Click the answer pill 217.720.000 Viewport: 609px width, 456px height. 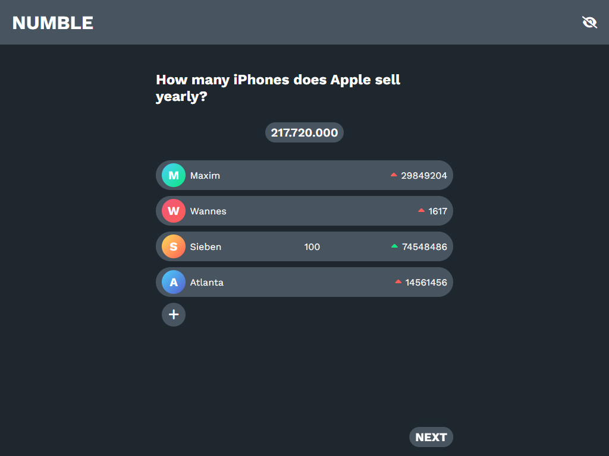(x=304, y=132)
